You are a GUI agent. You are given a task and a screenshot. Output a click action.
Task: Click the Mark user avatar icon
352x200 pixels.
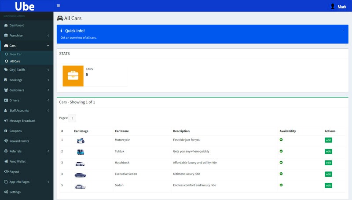(x=333, y=6)
